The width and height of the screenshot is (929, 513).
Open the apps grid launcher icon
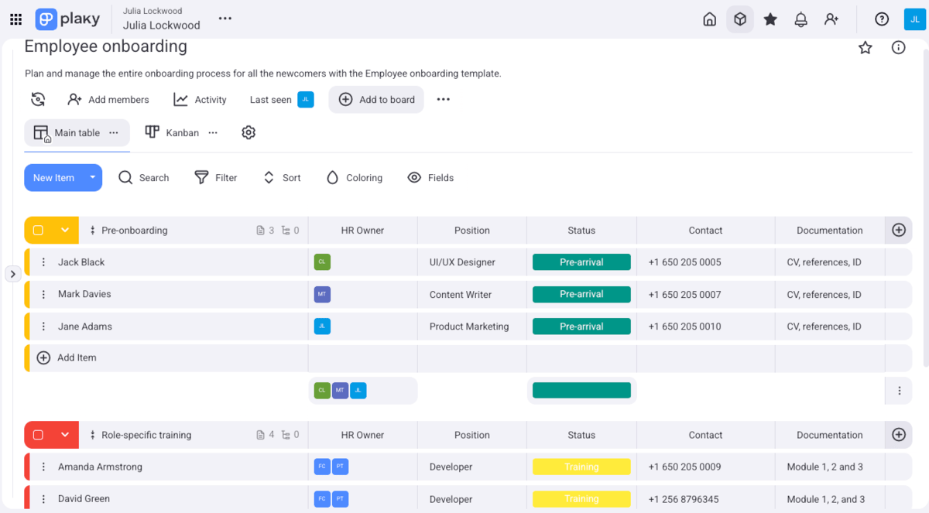[x=15, y=19]
